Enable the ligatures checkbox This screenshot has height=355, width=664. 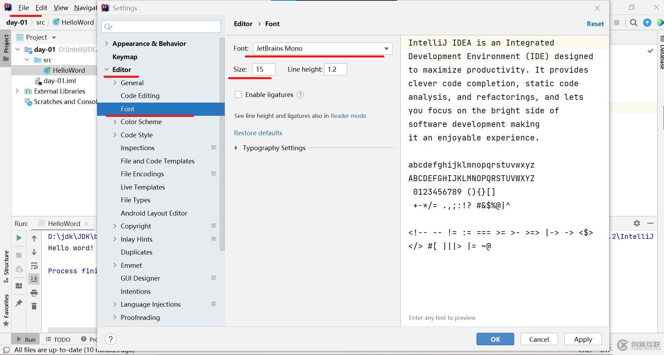[x=238, y=95]
